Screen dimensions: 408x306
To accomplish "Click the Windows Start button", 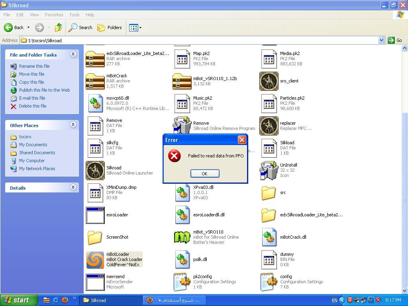I will pyautogui.click(x=19, y=300).
